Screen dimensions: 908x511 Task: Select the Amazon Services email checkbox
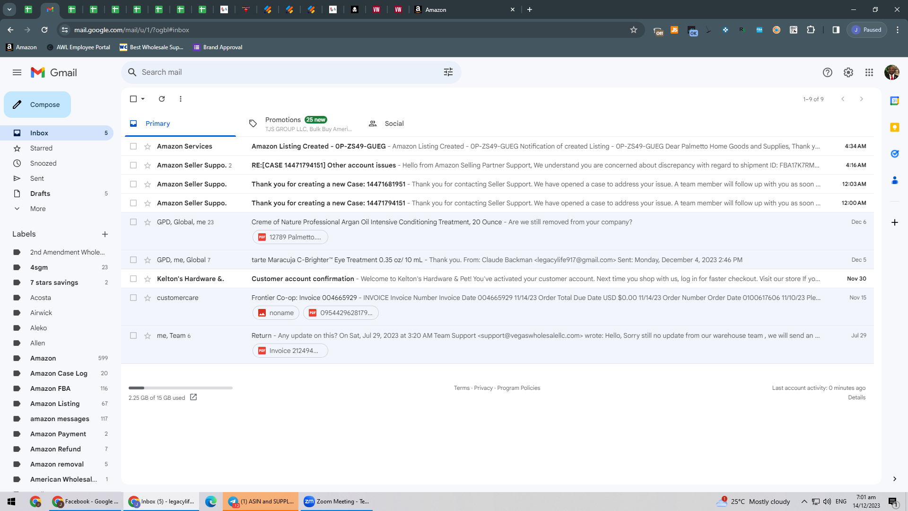click(133, 147)
